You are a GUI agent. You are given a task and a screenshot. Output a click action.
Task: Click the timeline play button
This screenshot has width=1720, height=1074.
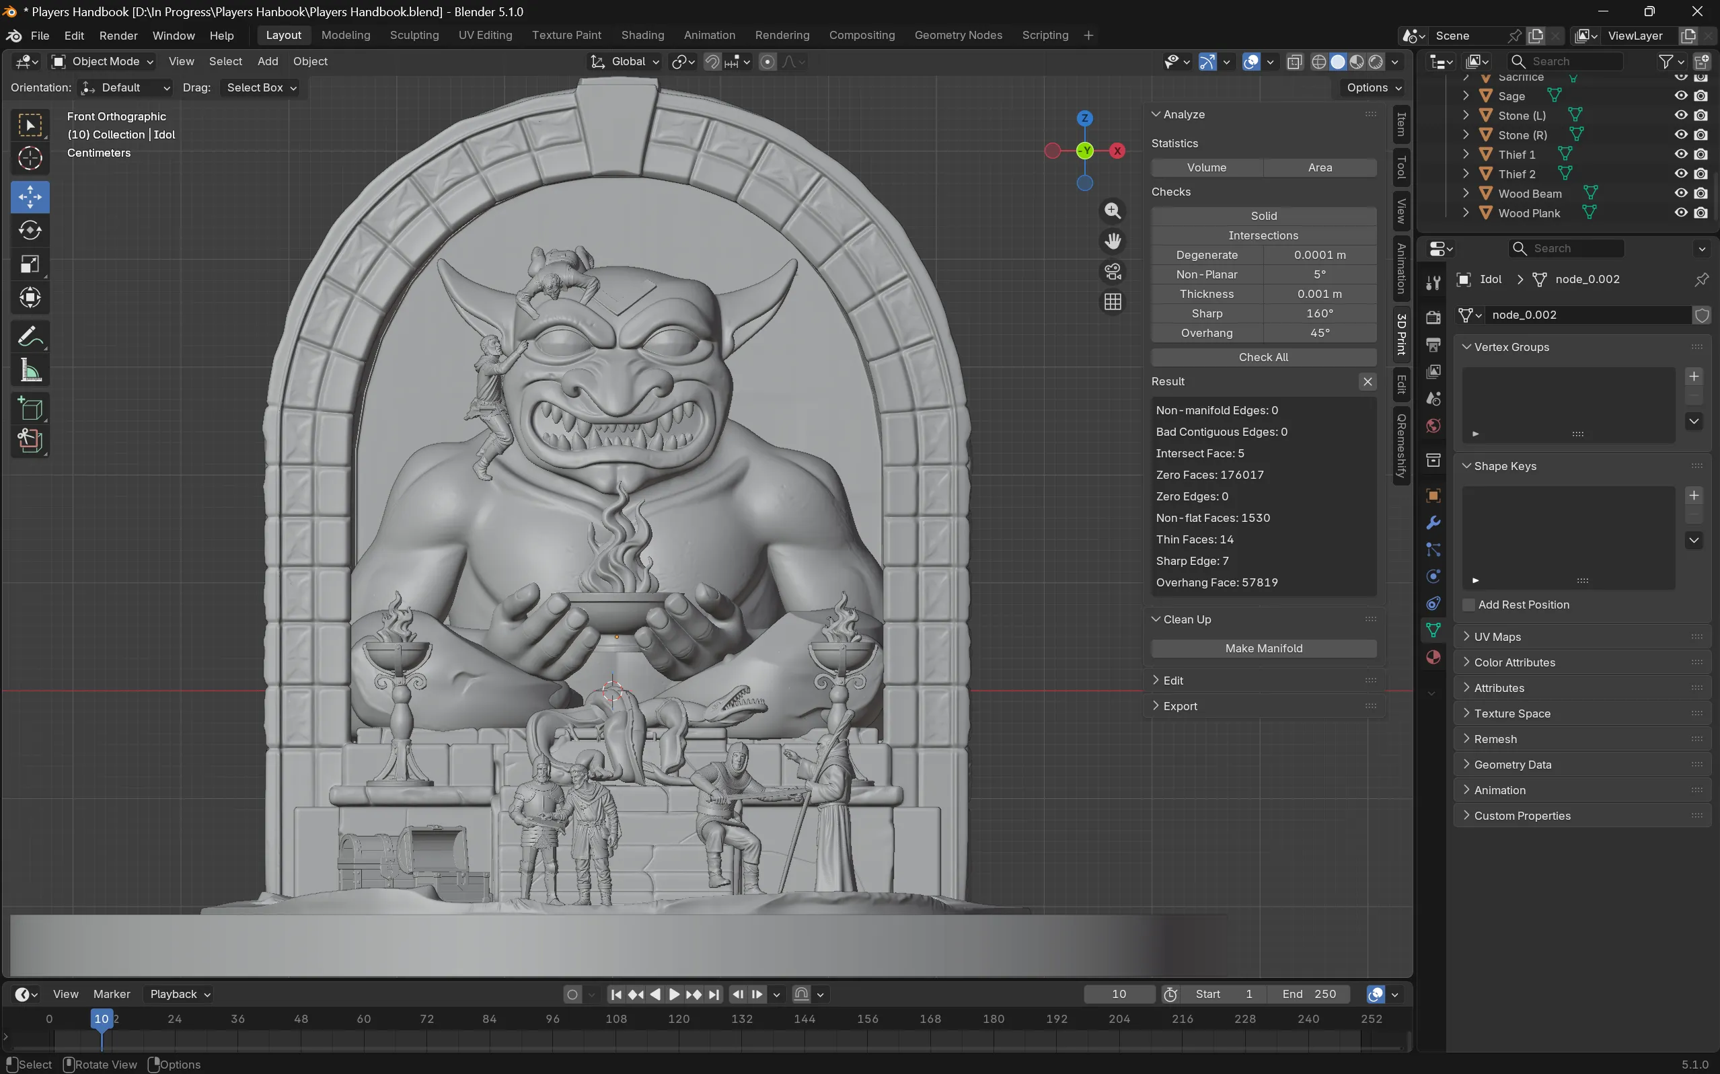point(674,995)
